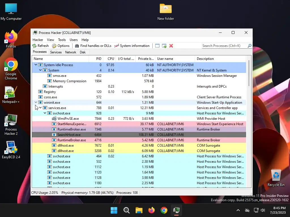Viewport: 290px width, 217px height.
Task: Click the search magnifier icon in Process Hacker
Action: [250, 45]
